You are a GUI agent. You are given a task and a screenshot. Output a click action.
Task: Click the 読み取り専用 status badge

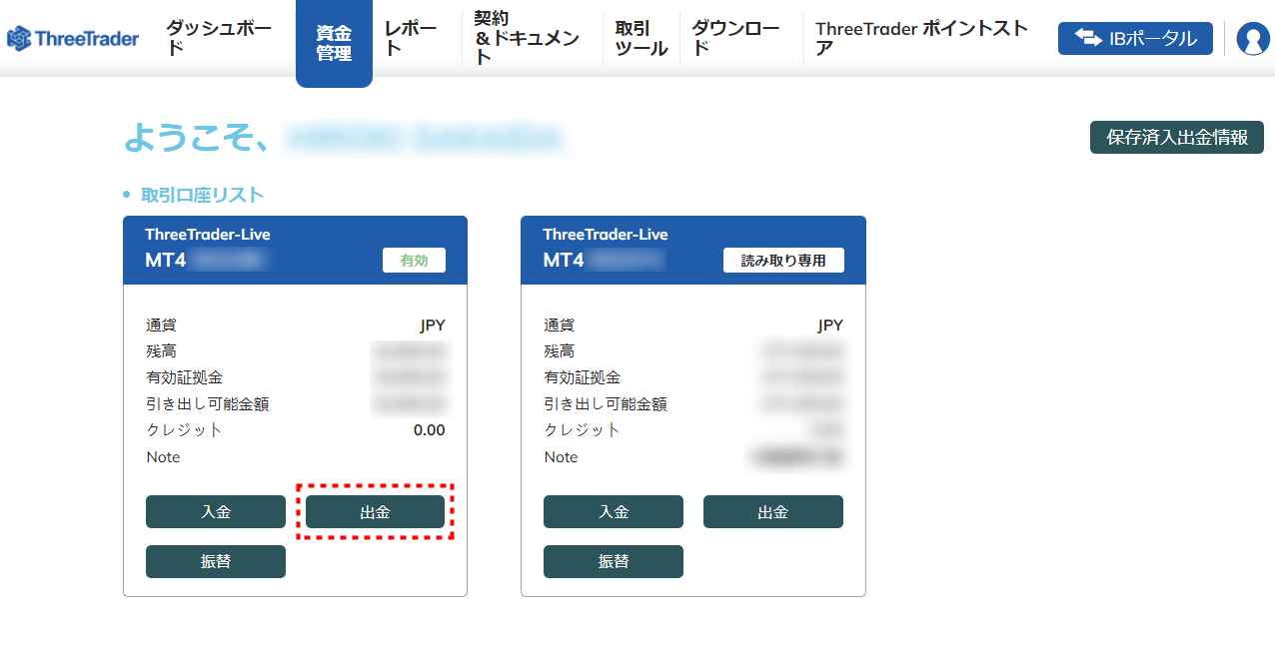pos(783,260)
